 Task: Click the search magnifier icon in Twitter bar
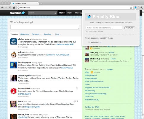click(x=55, y=13)
